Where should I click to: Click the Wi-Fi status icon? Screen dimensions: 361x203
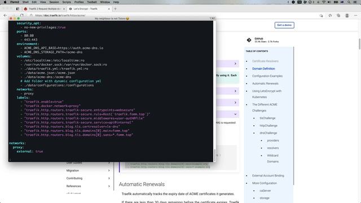(324, 2)
